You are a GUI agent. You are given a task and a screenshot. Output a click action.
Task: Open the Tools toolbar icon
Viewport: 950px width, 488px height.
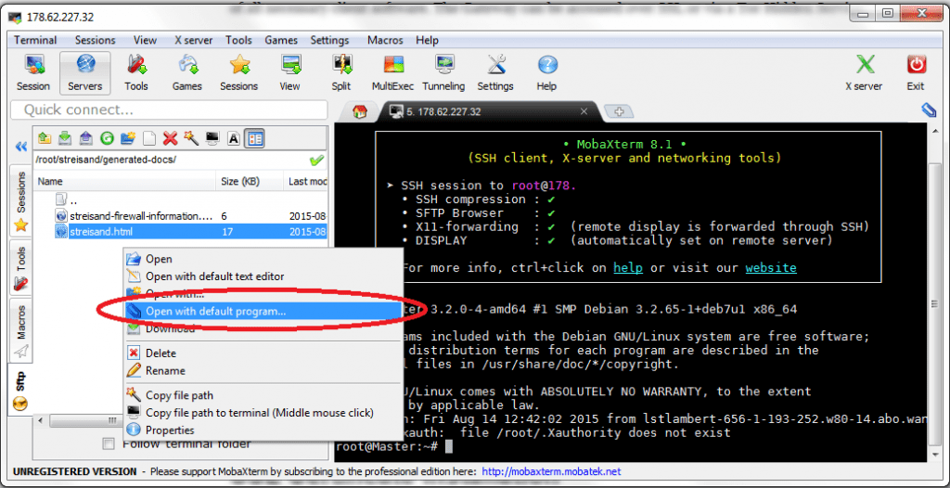[x=136, y=73]
